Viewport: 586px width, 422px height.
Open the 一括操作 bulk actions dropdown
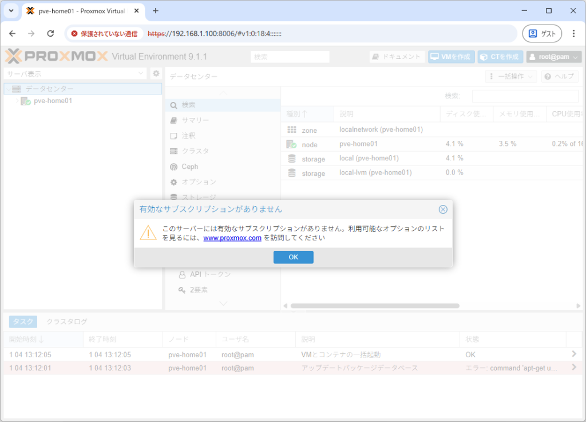click(510, 76)
